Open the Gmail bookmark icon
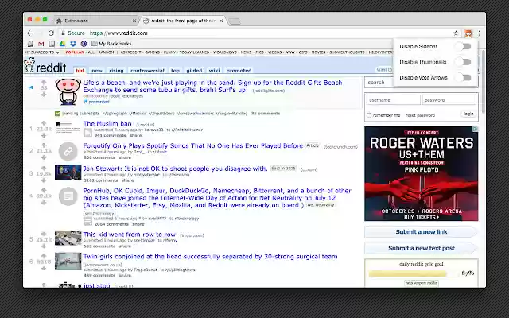The height and width of the screenshot is (318, 509). 41,44
